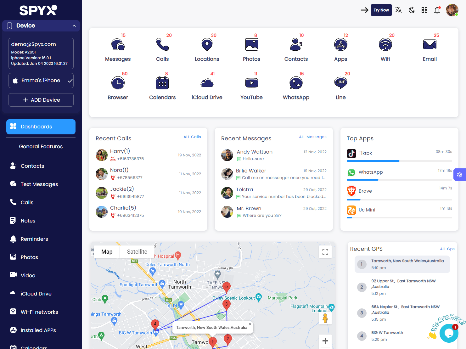Open the Apps tile icon

[341, 45]
